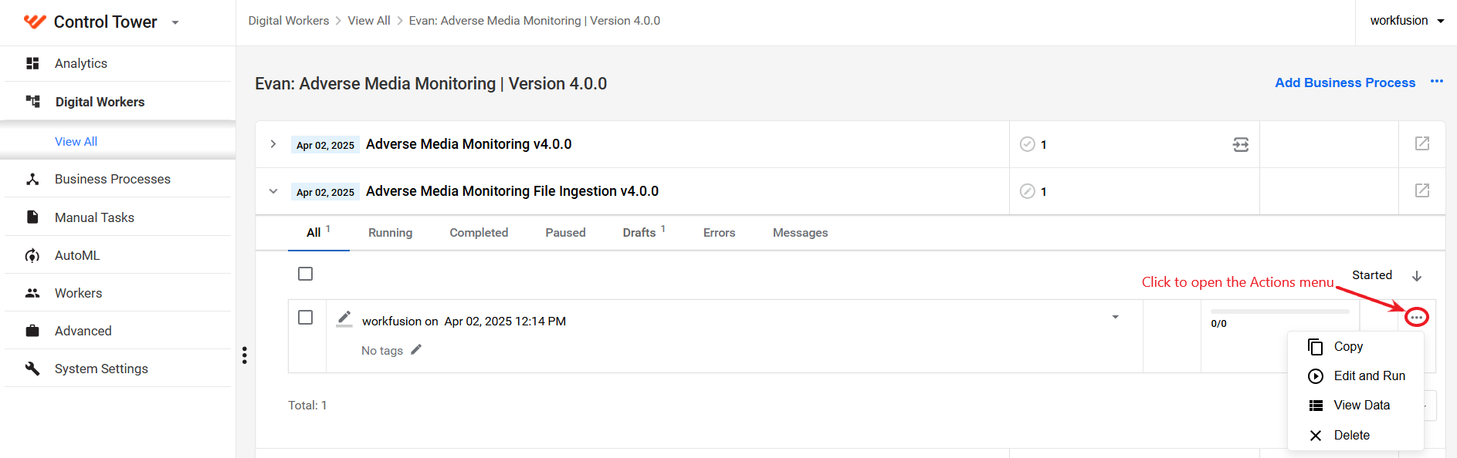
Task: Click the Analytics sidebar icon
Action: pos(32,63)
